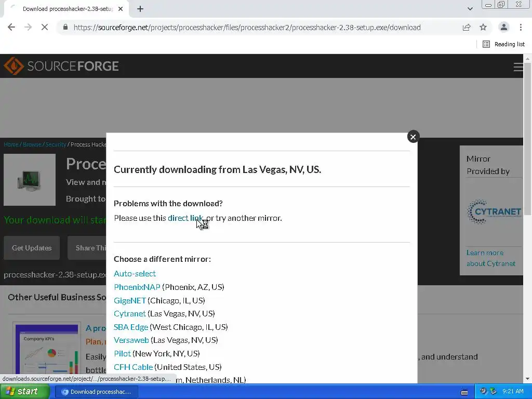
Task: Open Learn more about Cytranet link
Action: 490,258
